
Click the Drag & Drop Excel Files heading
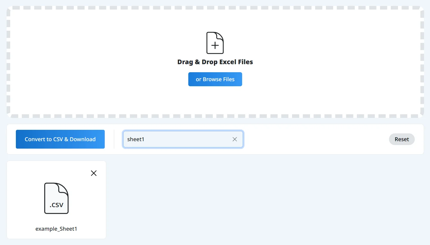point(215,62)
